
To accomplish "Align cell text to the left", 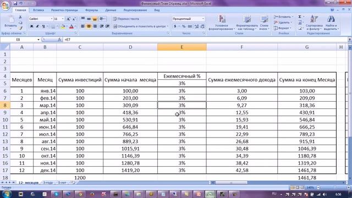I will [x=83, y=26].
